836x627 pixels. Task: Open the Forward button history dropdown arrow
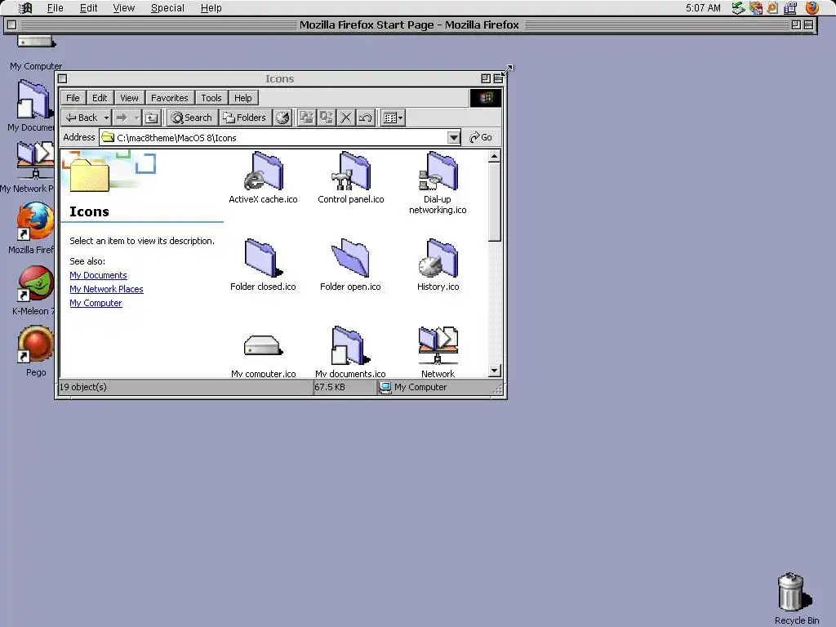136,118
